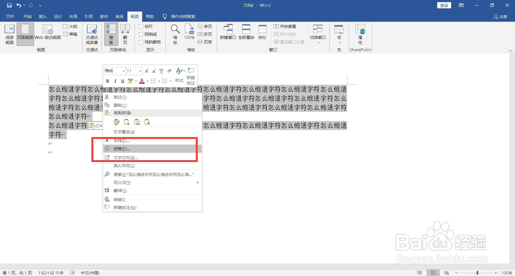Click the phonetic guide icon in mini toolbar
The image size is (515, 276).
161,71
